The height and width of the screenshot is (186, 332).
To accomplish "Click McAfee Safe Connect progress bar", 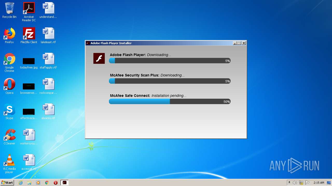I will (170, 102).
